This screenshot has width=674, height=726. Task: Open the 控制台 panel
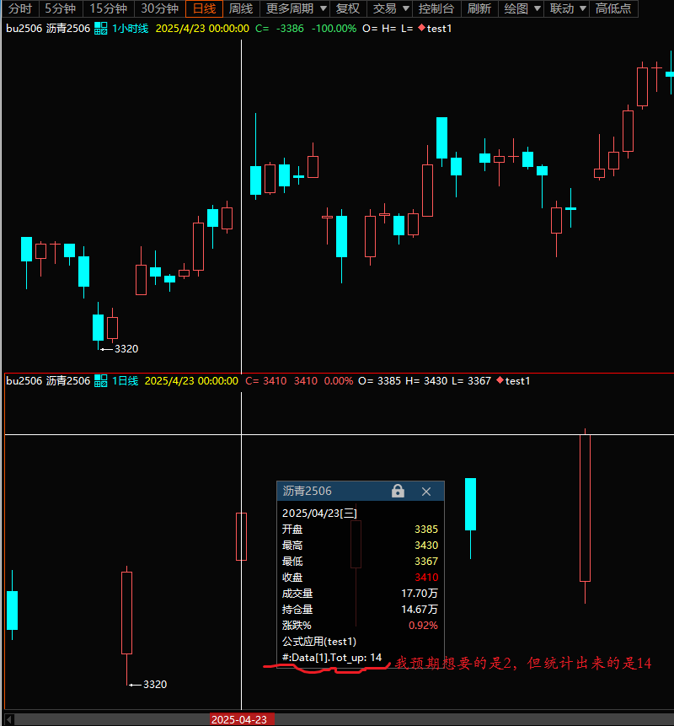point(436,8)
